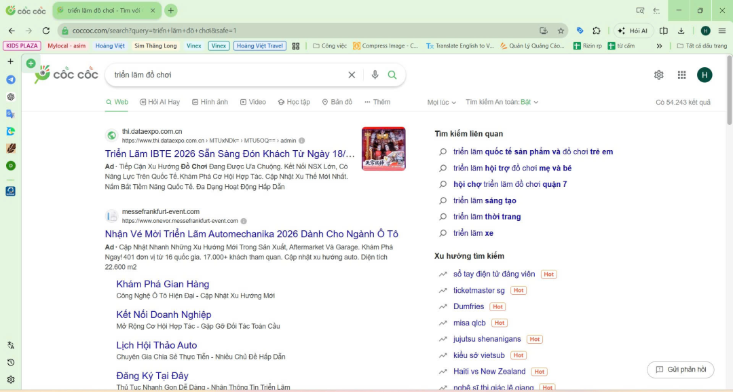733x392 pixels.
Task: Open the browser hamburger main menu
Action: 722,31
